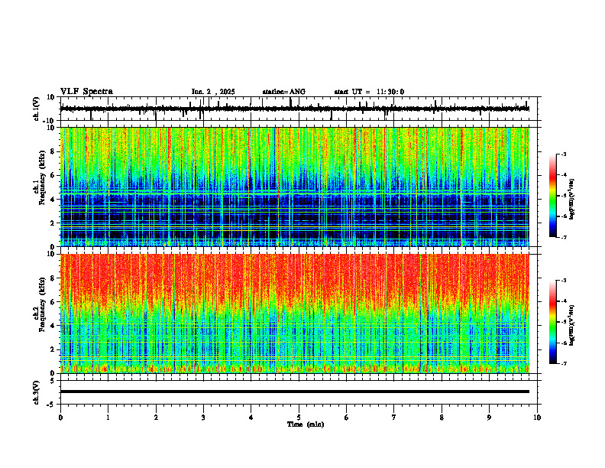This screenshot has width=605, height=468.
Task: Click the thick black ch.3 signal line
Action: click(294, 392)
